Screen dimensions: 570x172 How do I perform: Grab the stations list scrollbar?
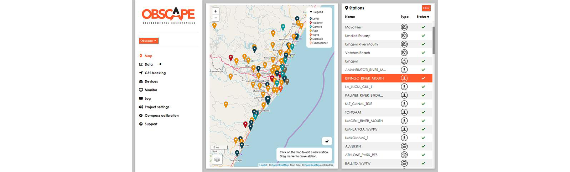point(434,40)
